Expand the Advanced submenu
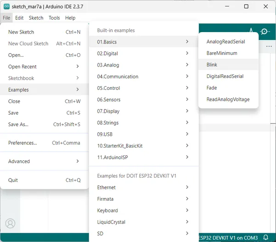This screenshot has height=242, width=276. [45, 161]
